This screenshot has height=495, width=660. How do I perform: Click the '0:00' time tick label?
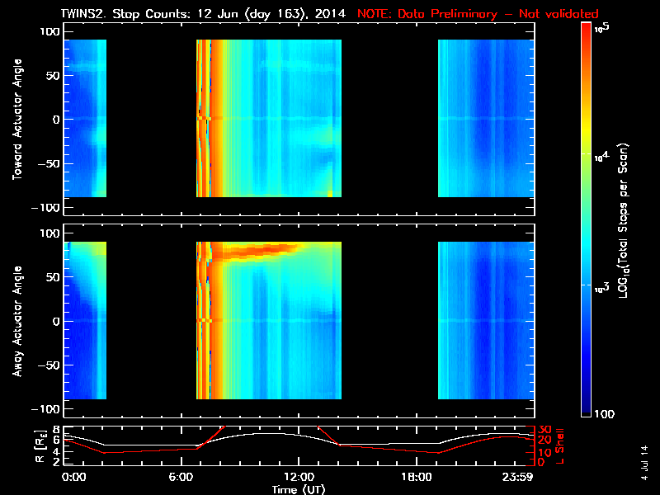pos(74,477)
